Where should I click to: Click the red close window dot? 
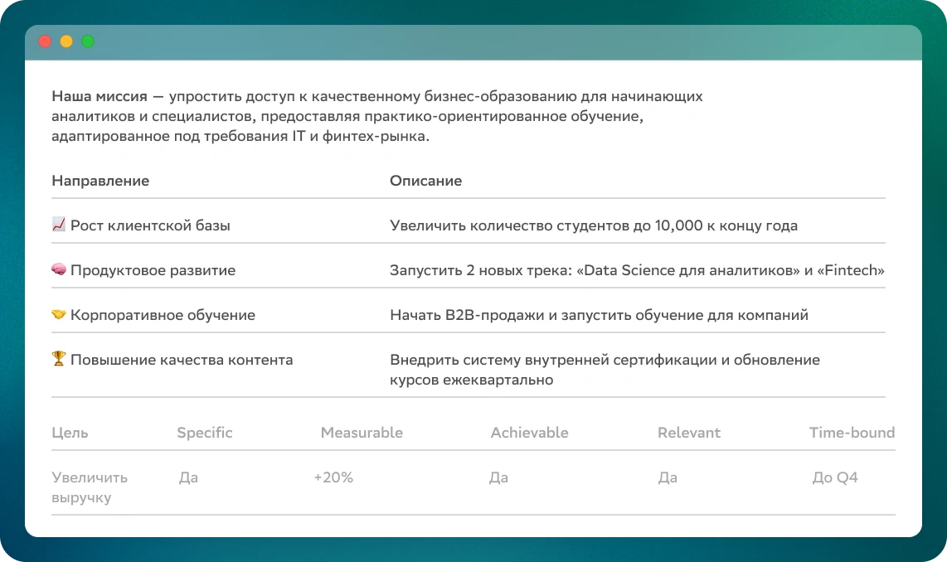tap(45, 41)
